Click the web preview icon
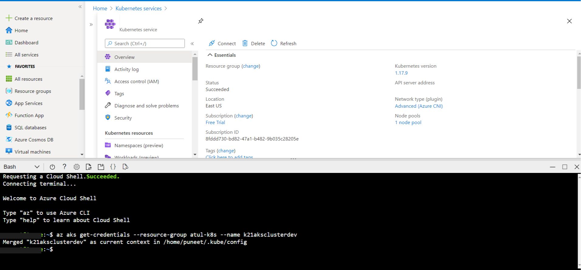The image size is (581, 270). [x=125, y=167]
